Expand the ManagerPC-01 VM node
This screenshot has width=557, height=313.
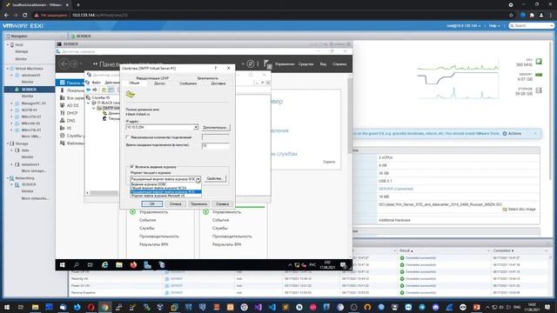tap(11, 103)
